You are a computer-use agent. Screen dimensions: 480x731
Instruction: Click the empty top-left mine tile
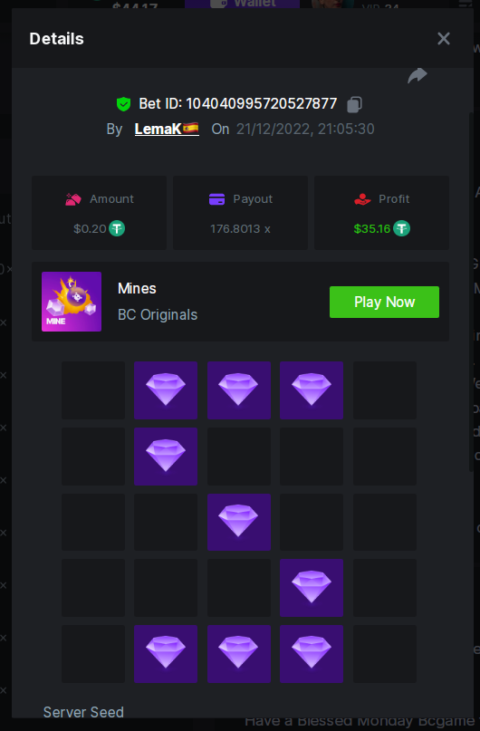tap(93, 390)
